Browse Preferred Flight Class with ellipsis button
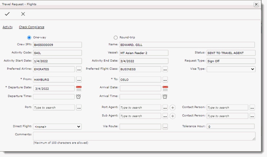The height and width of the screenshot is (157, 267). [x=165, y=69]
